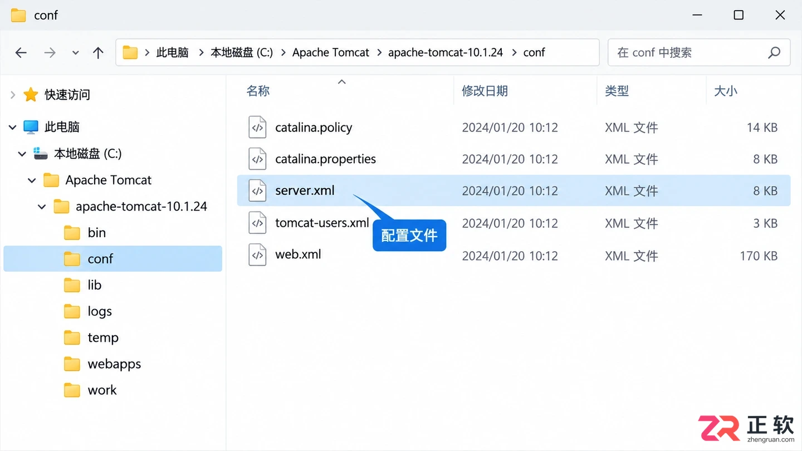Click the catalina.properties file icon
Screen dimensions: 802x451
point(257,159)
